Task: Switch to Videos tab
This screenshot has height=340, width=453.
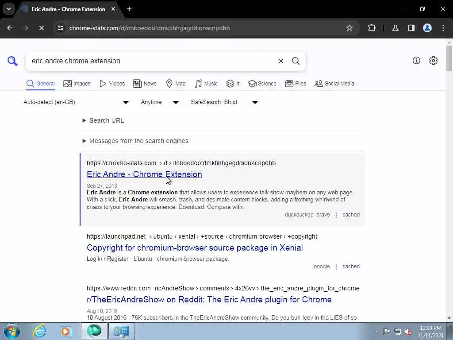Action: click(x=112, y=84)
